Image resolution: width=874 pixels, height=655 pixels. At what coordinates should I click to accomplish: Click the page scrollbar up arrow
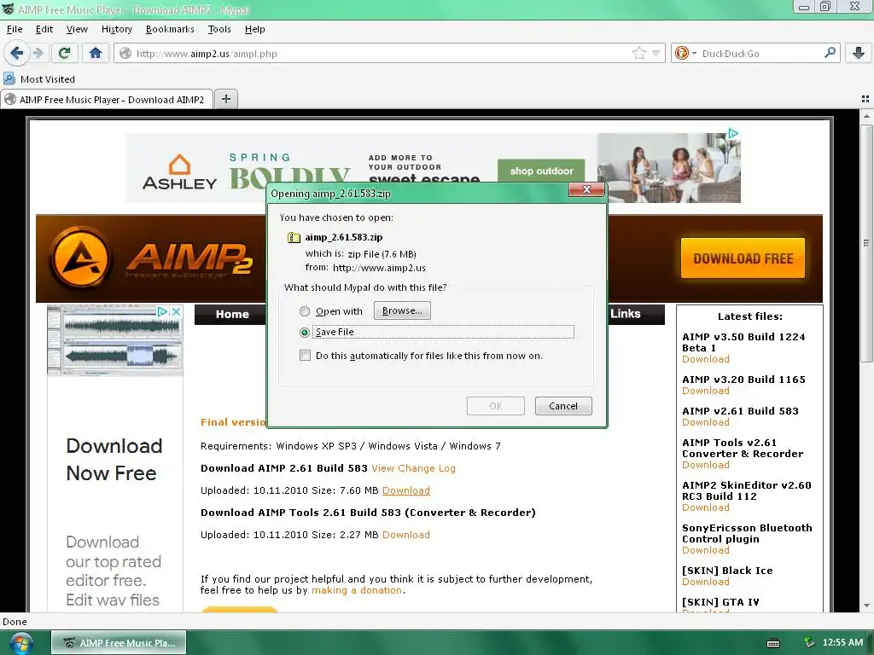[x=866, y=116]
